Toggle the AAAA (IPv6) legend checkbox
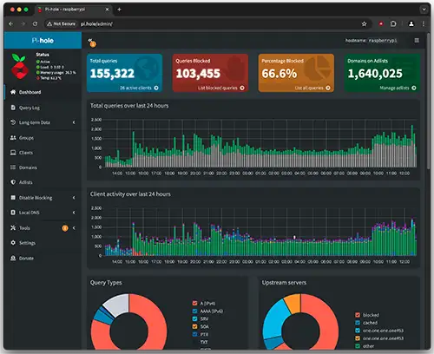 click(194, 311)
